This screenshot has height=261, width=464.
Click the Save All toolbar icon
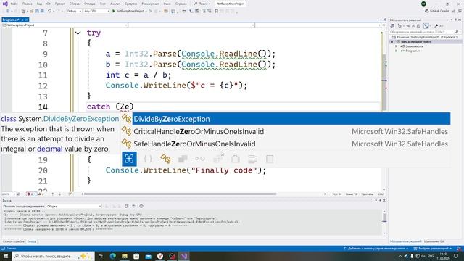coord(42,11)
